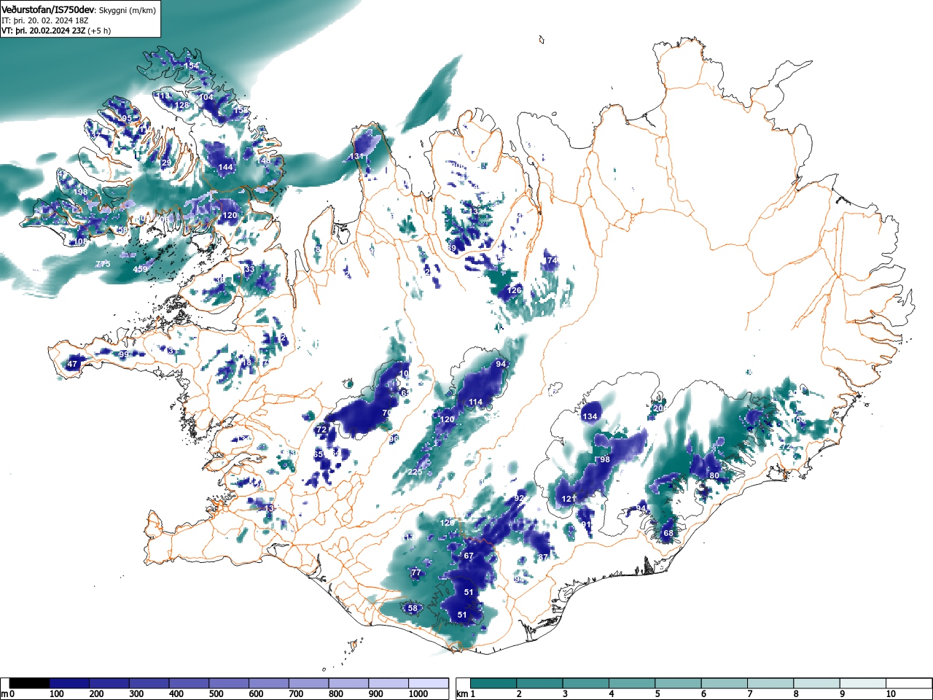Pick the 3–4 km legend swatch
This screenshot has height=700, width=933.
[x=587, y=683]
